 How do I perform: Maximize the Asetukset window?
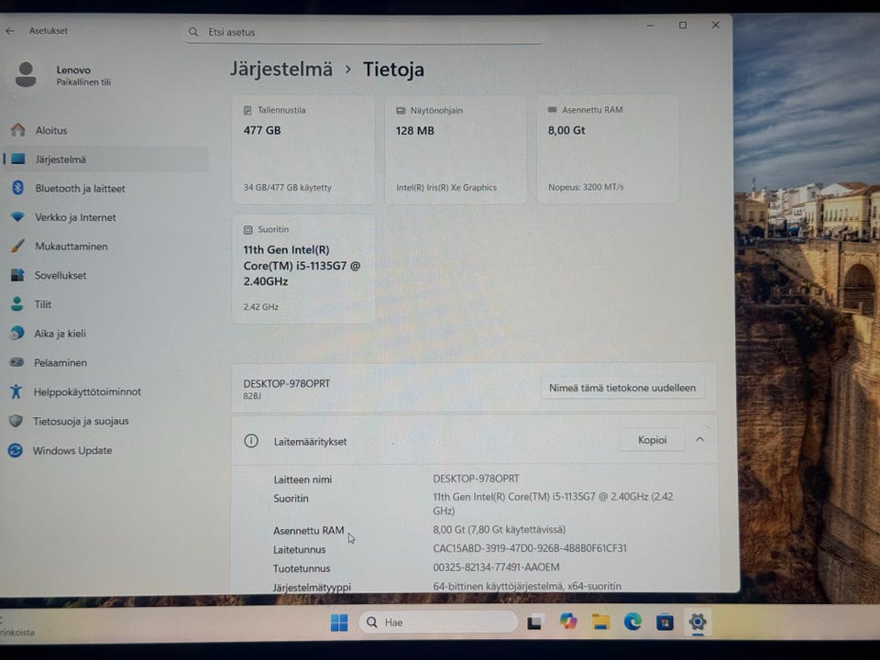coord(682,26)
